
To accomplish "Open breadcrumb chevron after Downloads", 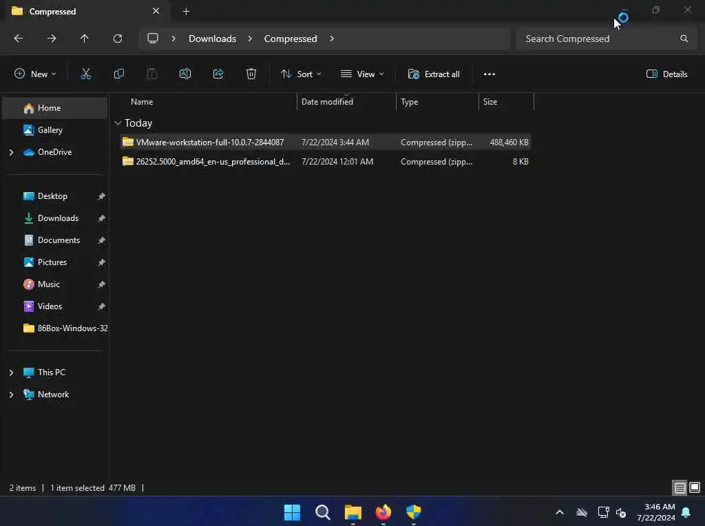I will (250, 39).
